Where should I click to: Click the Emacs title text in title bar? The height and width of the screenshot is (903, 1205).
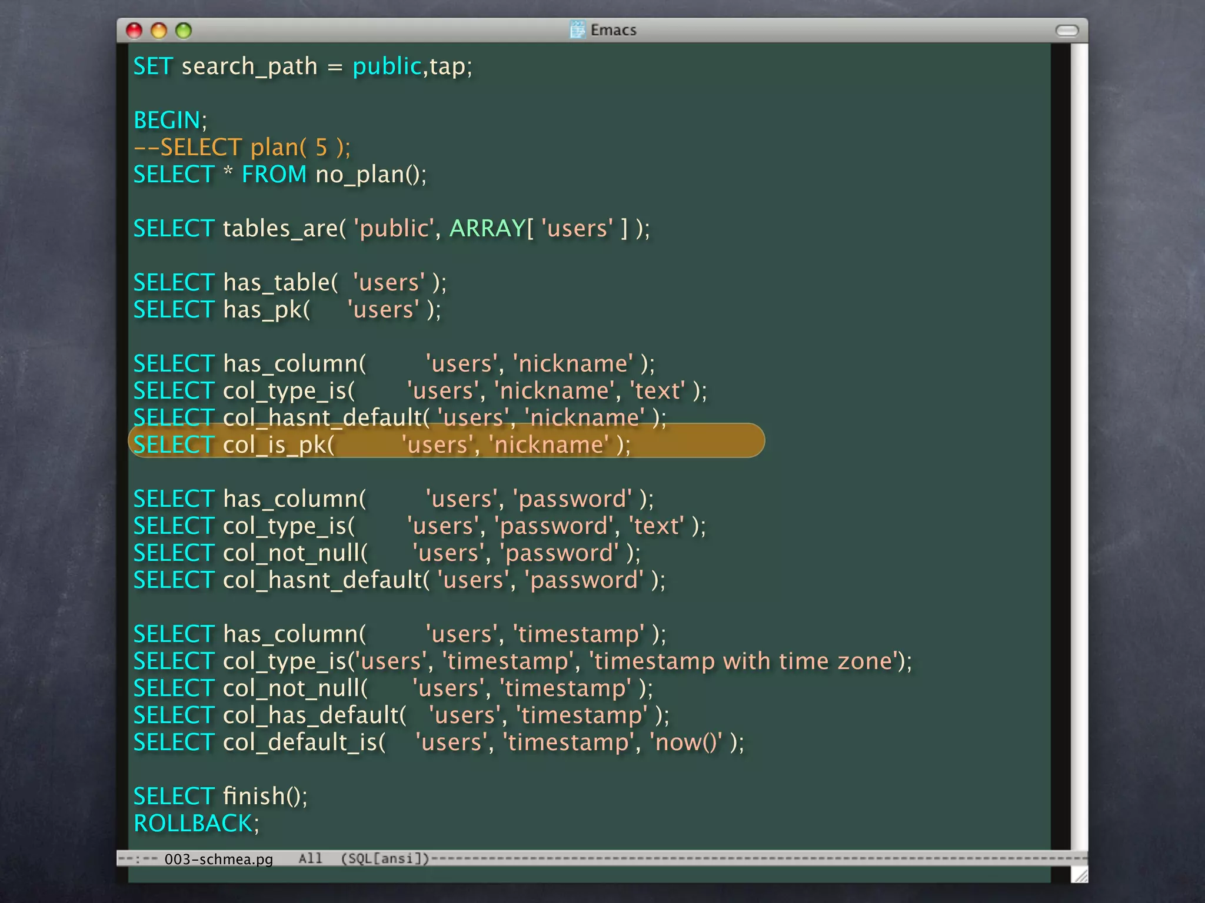614,30
